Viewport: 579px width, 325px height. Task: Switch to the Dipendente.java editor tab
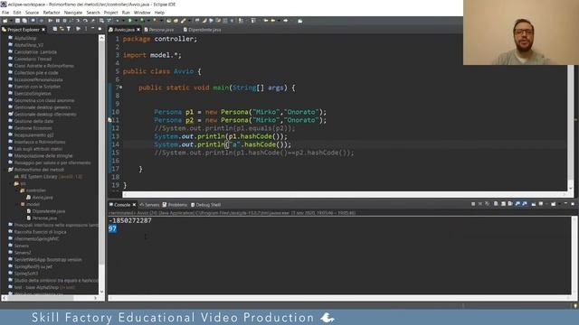click(x=203, y=30)
